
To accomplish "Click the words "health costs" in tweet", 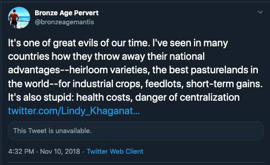I will pos(104,98).
